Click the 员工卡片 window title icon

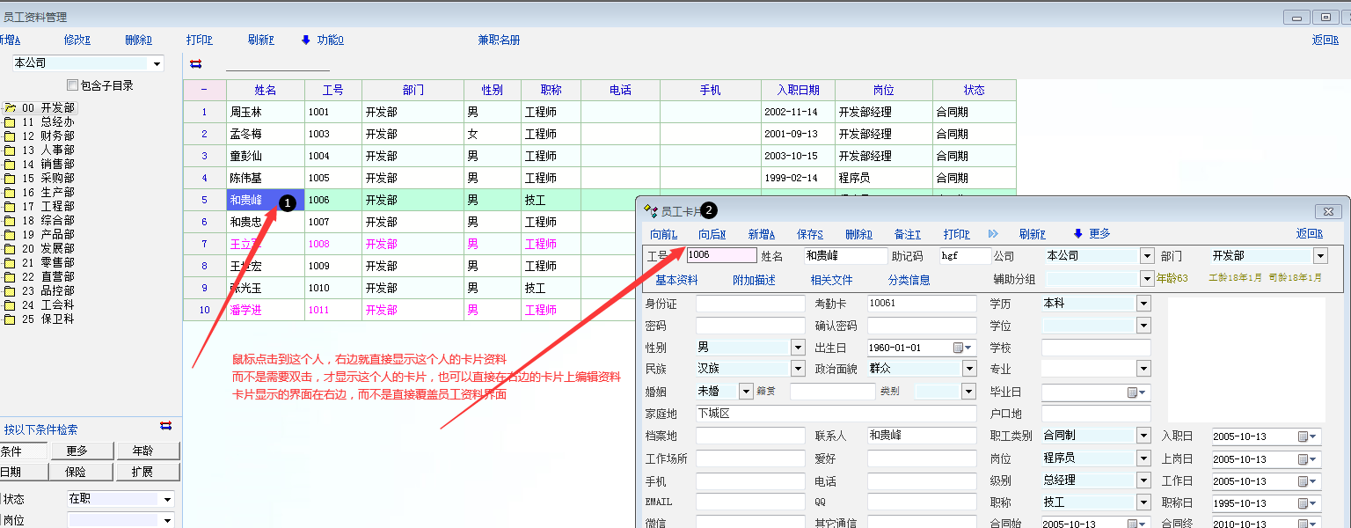click(651, 211)
